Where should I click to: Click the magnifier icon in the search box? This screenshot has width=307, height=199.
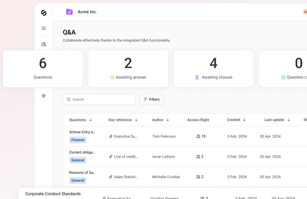(68, 99)
